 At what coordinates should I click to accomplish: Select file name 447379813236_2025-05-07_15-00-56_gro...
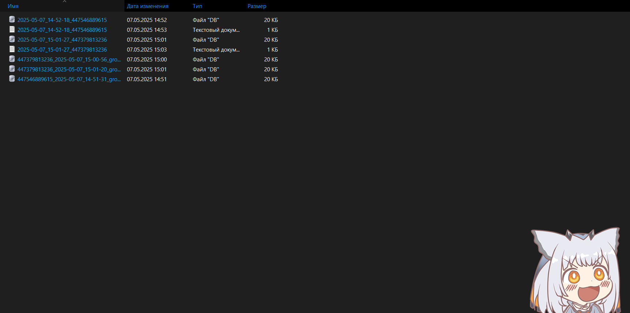tap(69, 60)
